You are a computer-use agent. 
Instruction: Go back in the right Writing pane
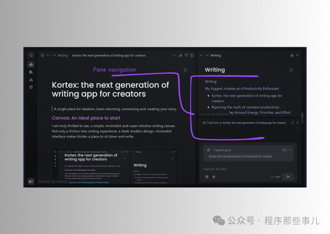click(202, 55)
